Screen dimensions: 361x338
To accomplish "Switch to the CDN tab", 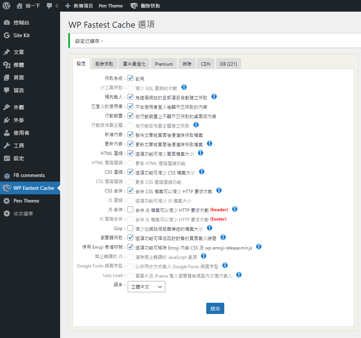I will [x=205, y=64].
